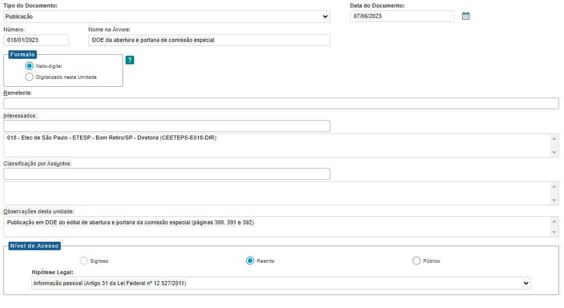
Task: Expand the Hipótese Legal dropdown
Action: 281,283
